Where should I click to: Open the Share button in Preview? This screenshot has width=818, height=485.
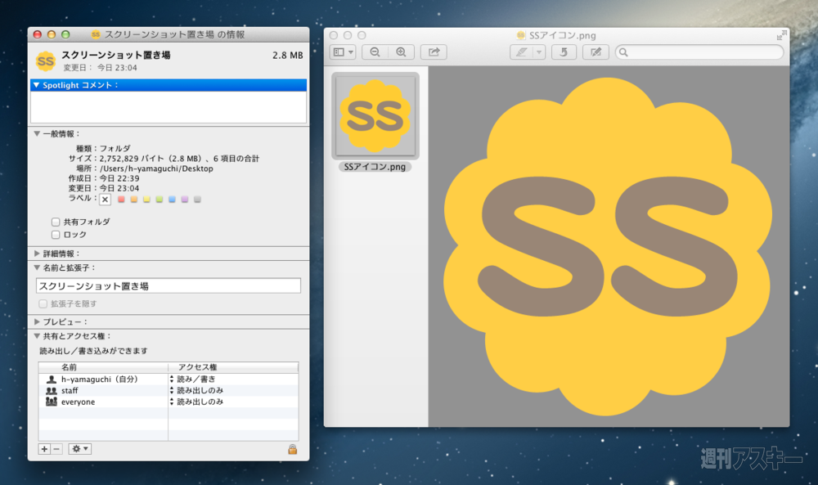[x=434, y=52]
